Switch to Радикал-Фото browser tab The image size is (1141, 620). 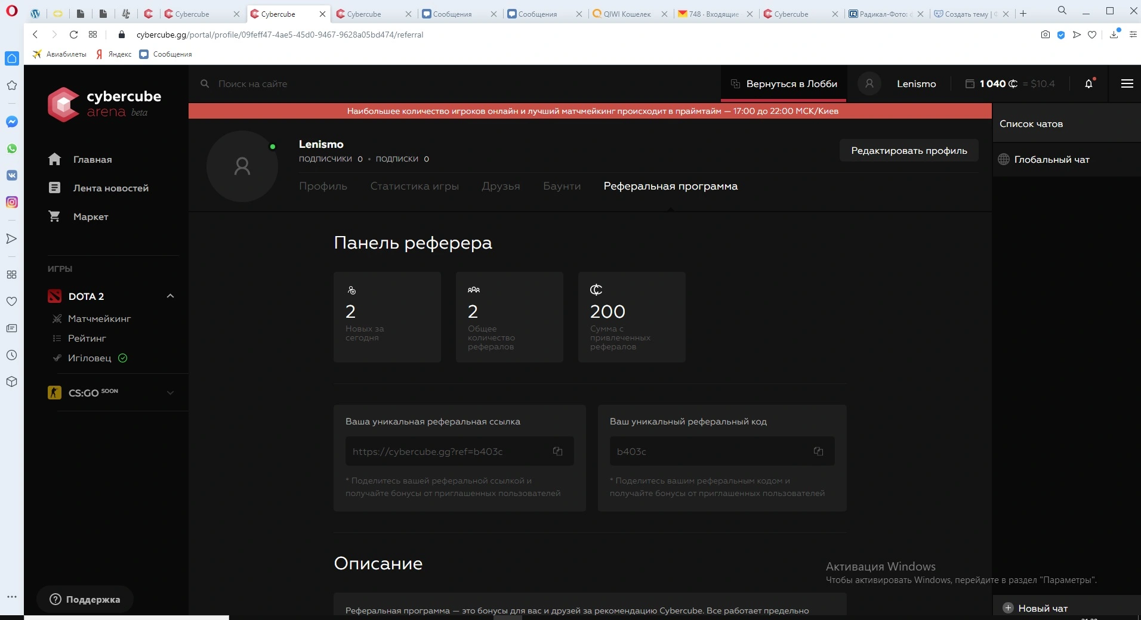(x=883, y=14)
